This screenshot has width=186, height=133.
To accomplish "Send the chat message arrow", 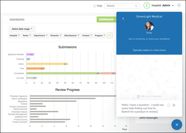I will click(174, 105).
